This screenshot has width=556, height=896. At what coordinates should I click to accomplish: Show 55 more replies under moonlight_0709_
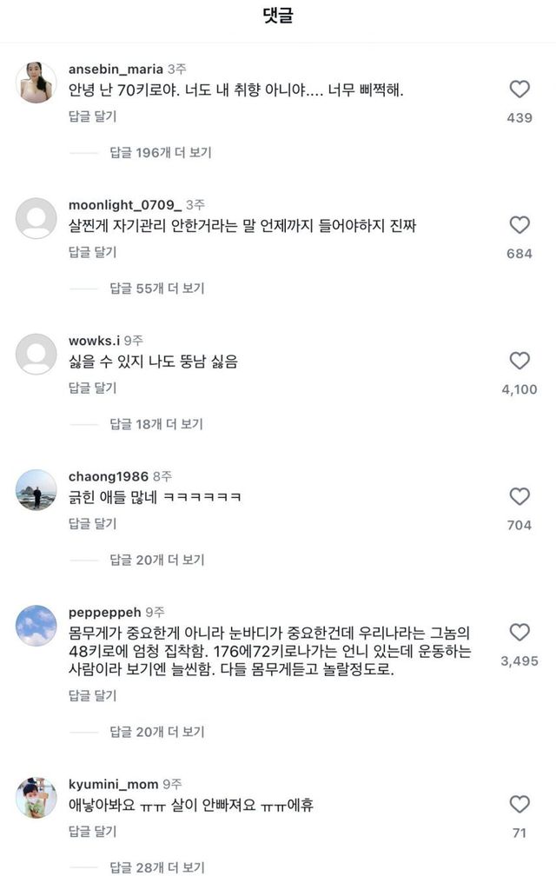coord(157,289)
